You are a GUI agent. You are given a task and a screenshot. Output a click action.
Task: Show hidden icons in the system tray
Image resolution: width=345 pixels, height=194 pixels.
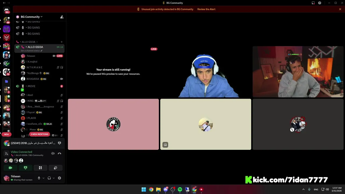(303, 189)
